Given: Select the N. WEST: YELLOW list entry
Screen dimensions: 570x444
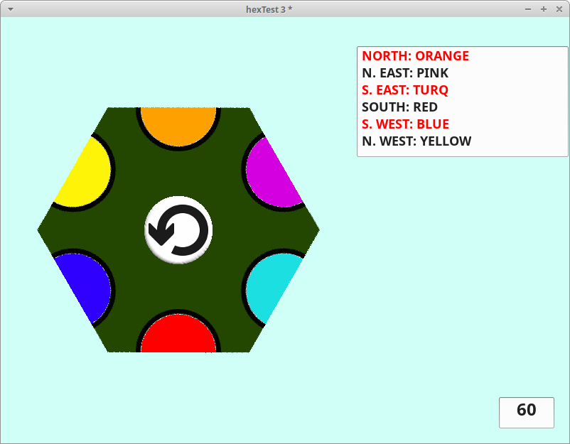Looking at the screenshot, I should coord(416,141).
